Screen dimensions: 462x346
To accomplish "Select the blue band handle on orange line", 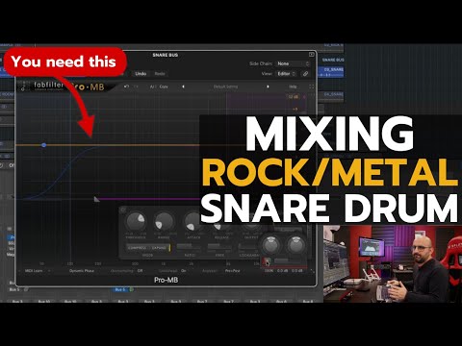I will (44, 145).
